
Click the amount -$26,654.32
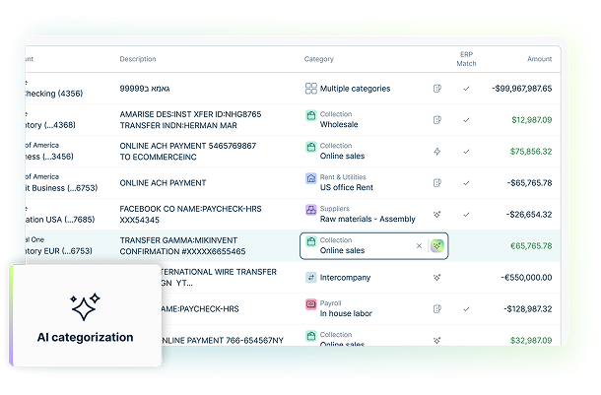pyautogui.click(x=529, y=214)
